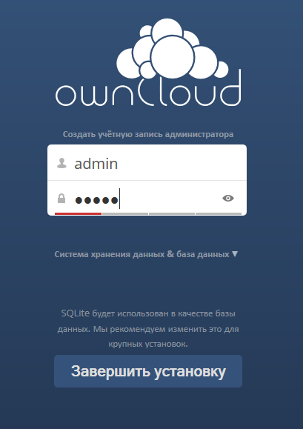
Task: Expand Система хранения данных & база данных
Action: point(146,254)
